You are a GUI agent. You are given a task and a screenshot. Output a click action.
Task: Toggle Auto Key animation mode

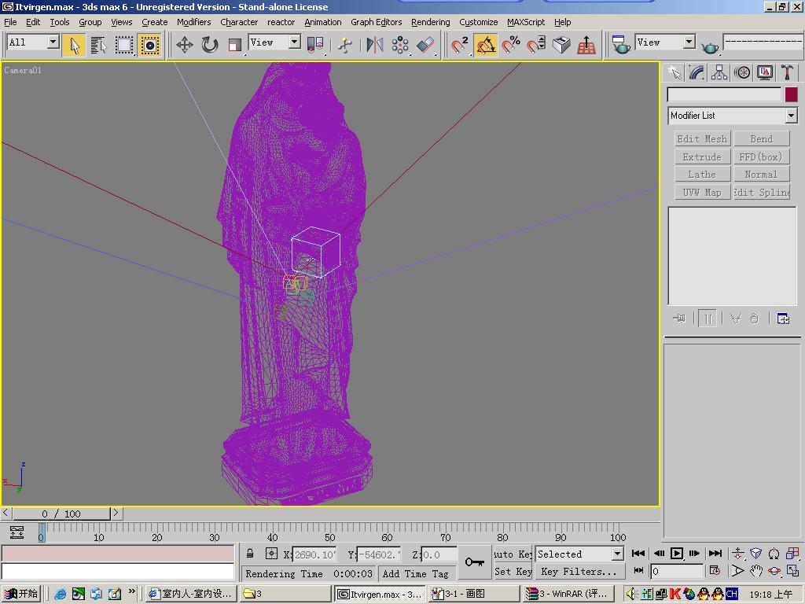point(513,554)
